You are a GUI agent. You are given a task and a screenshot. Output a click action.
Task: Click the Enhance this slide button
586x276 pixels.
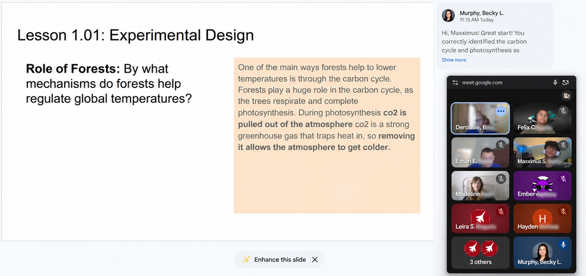click(279, 259)
